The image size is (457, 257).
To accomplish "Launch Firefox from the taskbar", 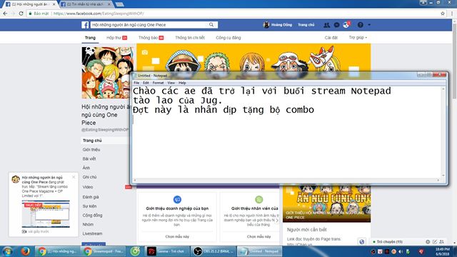I will (x=25, y=251).
